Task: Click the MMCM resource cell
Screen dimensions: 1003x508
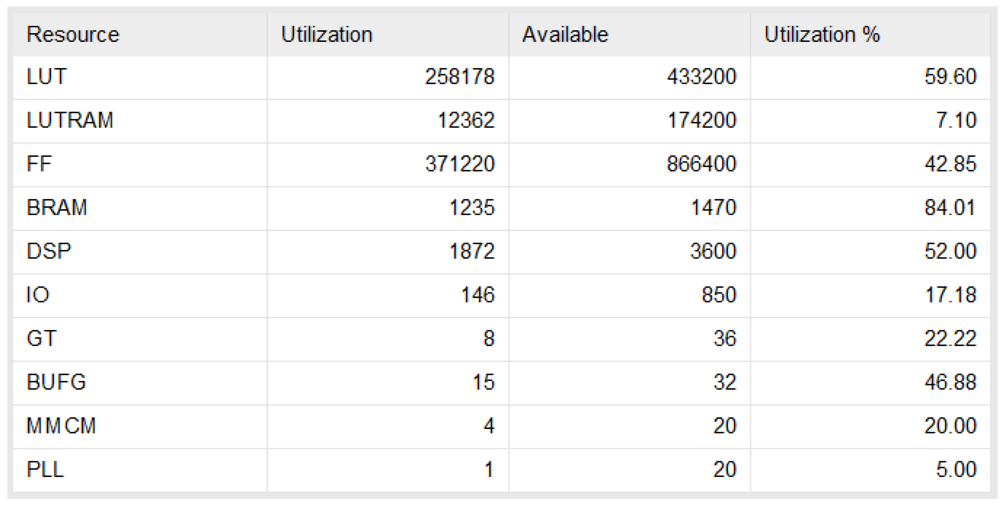Action: point(61,426)
